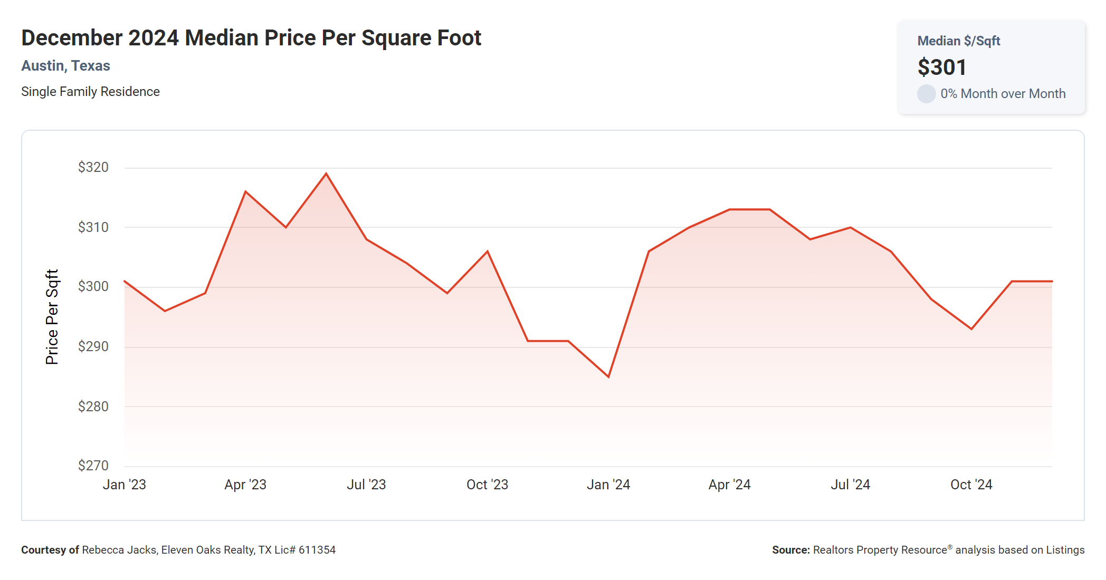Click the Single Family Residence subtitle
Viewport: 1106px width, 580px height.
[x=90, y=92]
